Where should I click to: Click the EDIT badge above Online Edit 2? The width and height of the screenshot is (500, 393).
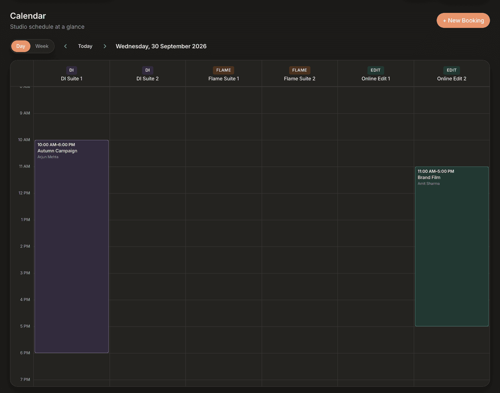452,70
